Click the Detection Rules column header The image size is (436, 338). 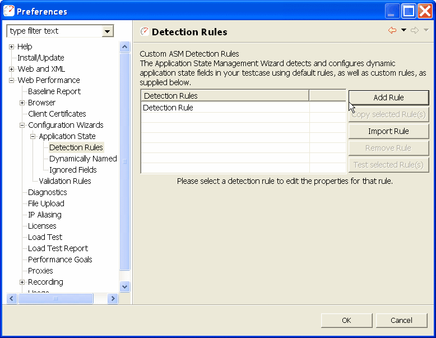224,96
